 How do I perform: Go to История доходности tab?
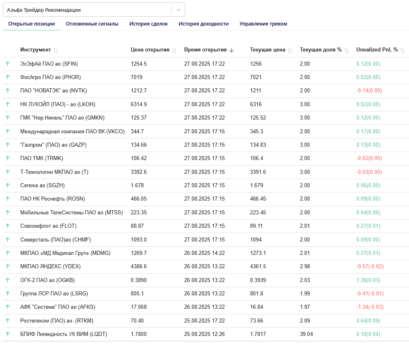pyautogui.click(x=203, y=24)
